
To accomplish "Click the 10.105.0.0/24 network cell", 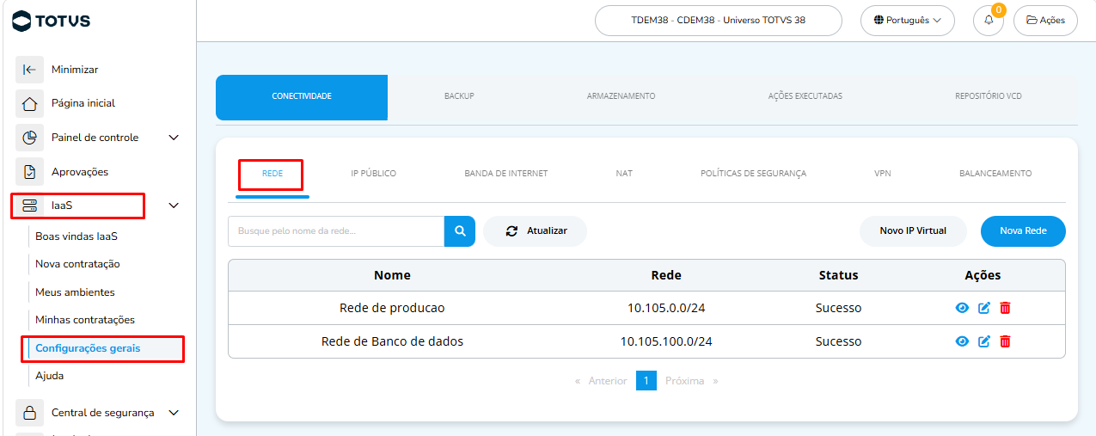I will pos(666,308).
